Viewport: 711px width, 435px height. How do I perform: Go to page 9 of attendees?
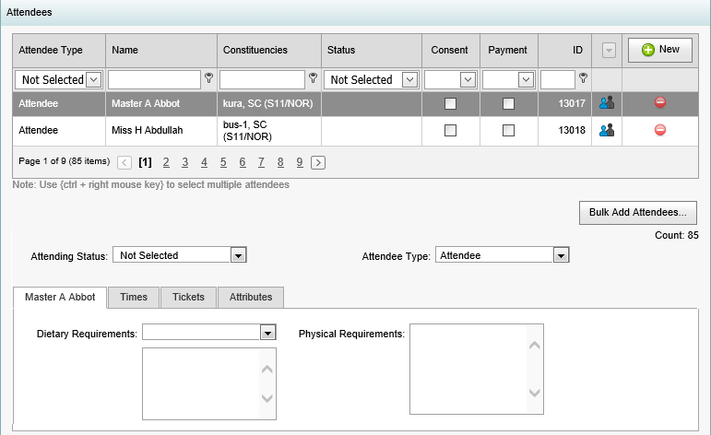tap(300, 162)
